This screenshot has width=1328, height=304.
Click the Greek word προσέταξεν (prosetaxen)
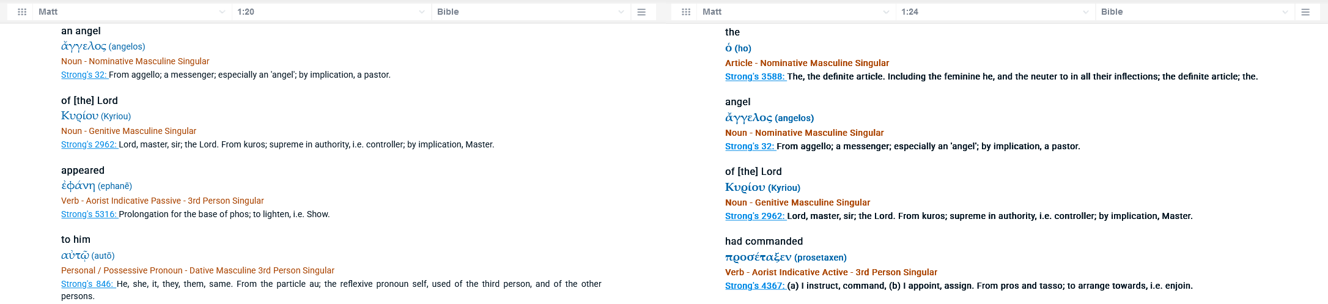786,257
